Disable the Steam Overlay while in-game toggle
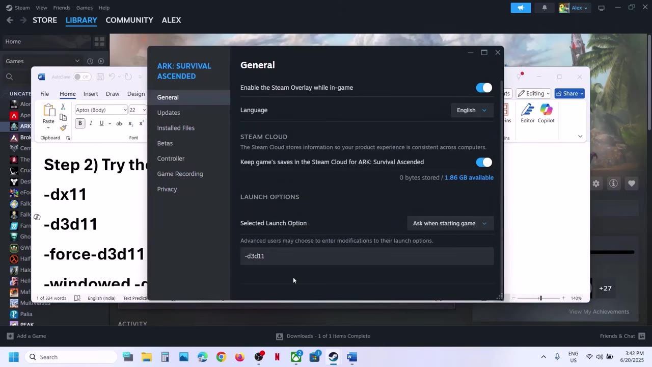 [484, 88]
